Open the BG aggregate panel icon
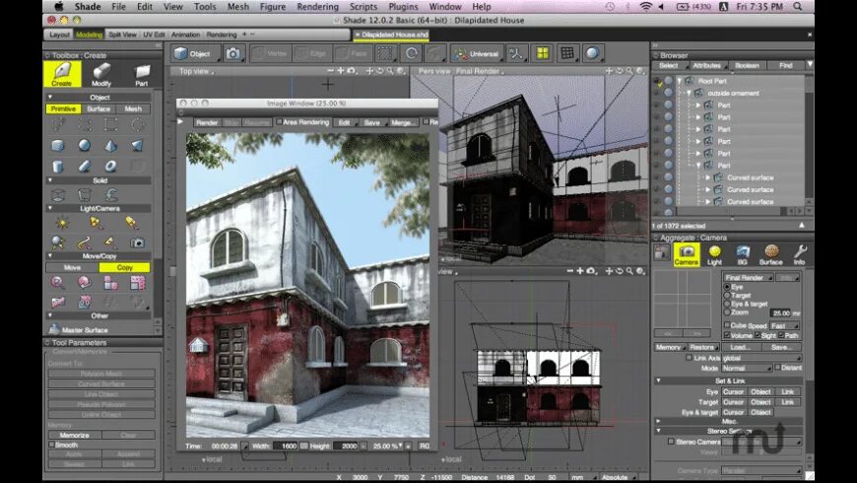Screen dimensions: 857x483 tap(742, 254)
